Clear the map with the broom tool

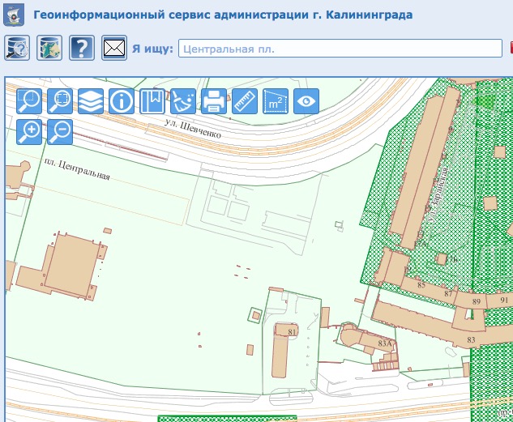[x=183, y=101]
